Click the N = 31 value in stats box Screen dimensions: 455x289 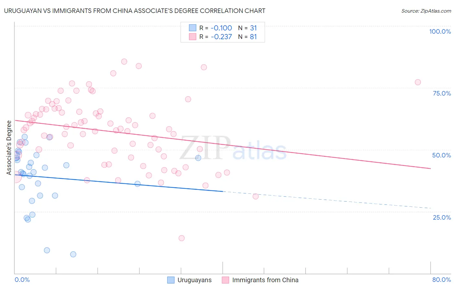[x=248, y=28]
